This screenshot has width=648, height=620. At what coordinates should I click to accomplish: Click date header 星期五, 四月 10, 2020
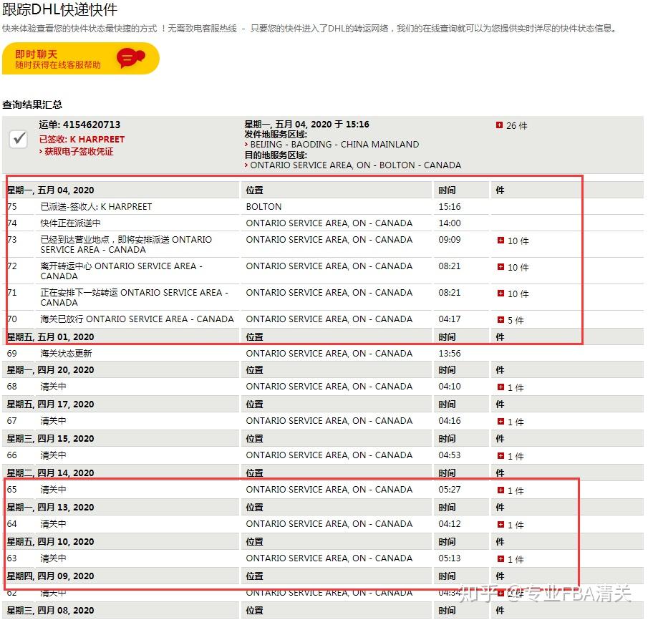coord(50,541)
